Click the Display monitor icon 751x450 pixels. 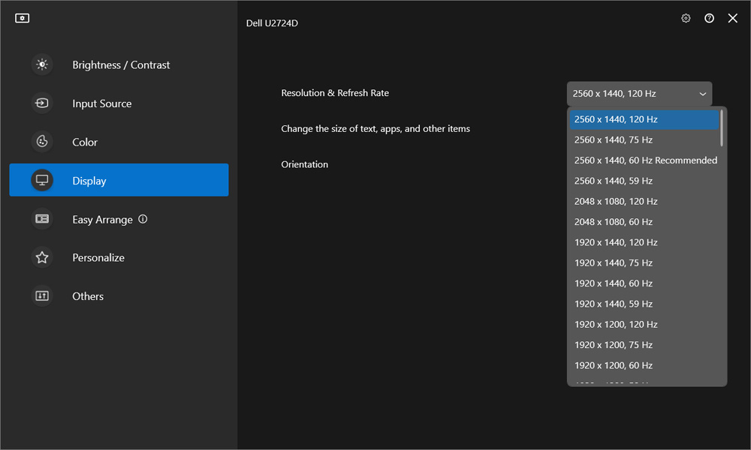(42, 180)
